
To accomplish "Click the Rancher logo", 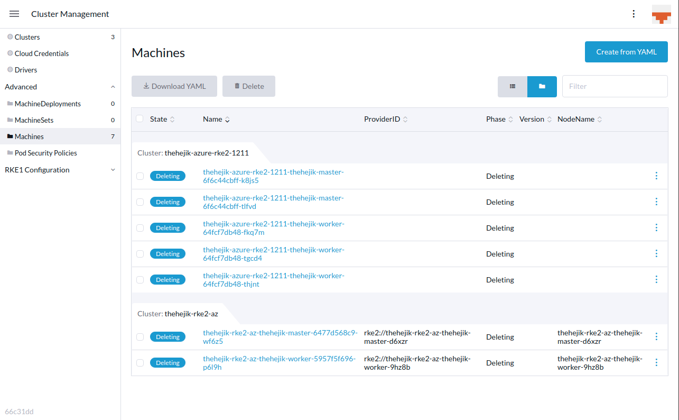I will 661,14.
